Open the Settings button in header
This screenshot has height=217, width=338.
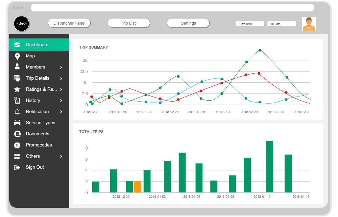click(x=188, y=23)
